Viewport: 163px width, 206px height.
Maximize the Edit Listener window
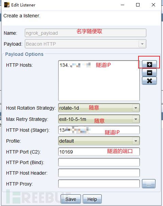click(x=138, y=5)
